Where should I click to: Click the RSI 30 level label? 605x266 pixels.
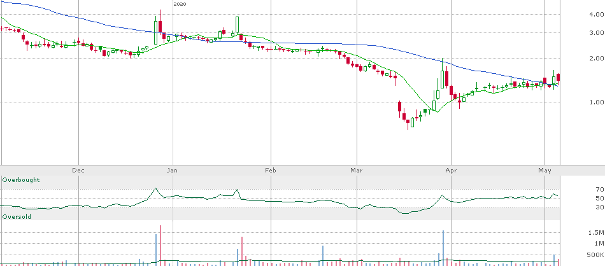pos(600,207)
